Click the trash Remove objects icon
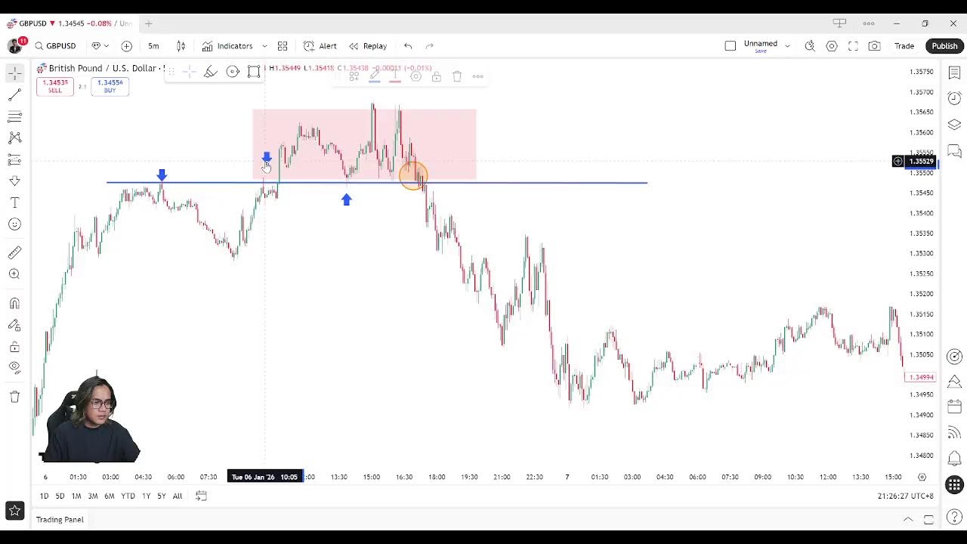This screenshot has height=544, width=967. 14,397
